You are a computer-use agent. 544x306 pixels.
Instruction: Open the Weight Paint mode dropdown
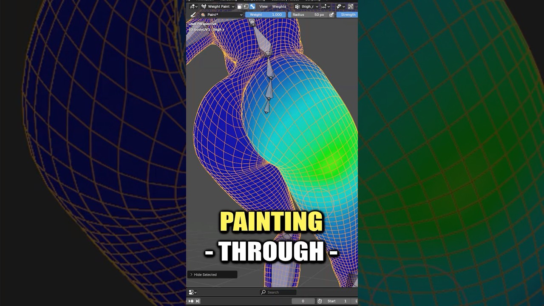(x=218, y=6)
